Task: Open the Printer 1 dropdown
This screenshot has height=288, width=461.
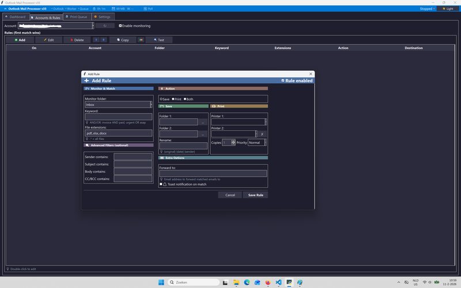Action: 239,122
